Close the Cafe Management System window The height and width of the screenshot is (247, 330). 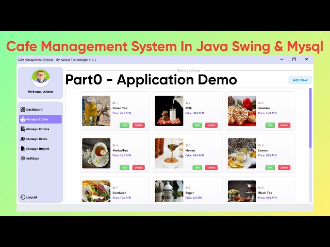pos(306,60)
